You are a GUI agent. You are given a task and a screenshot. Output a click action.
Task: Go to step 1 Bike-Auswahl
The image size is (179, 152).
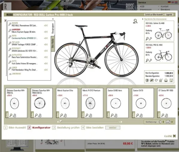point(15,127)
